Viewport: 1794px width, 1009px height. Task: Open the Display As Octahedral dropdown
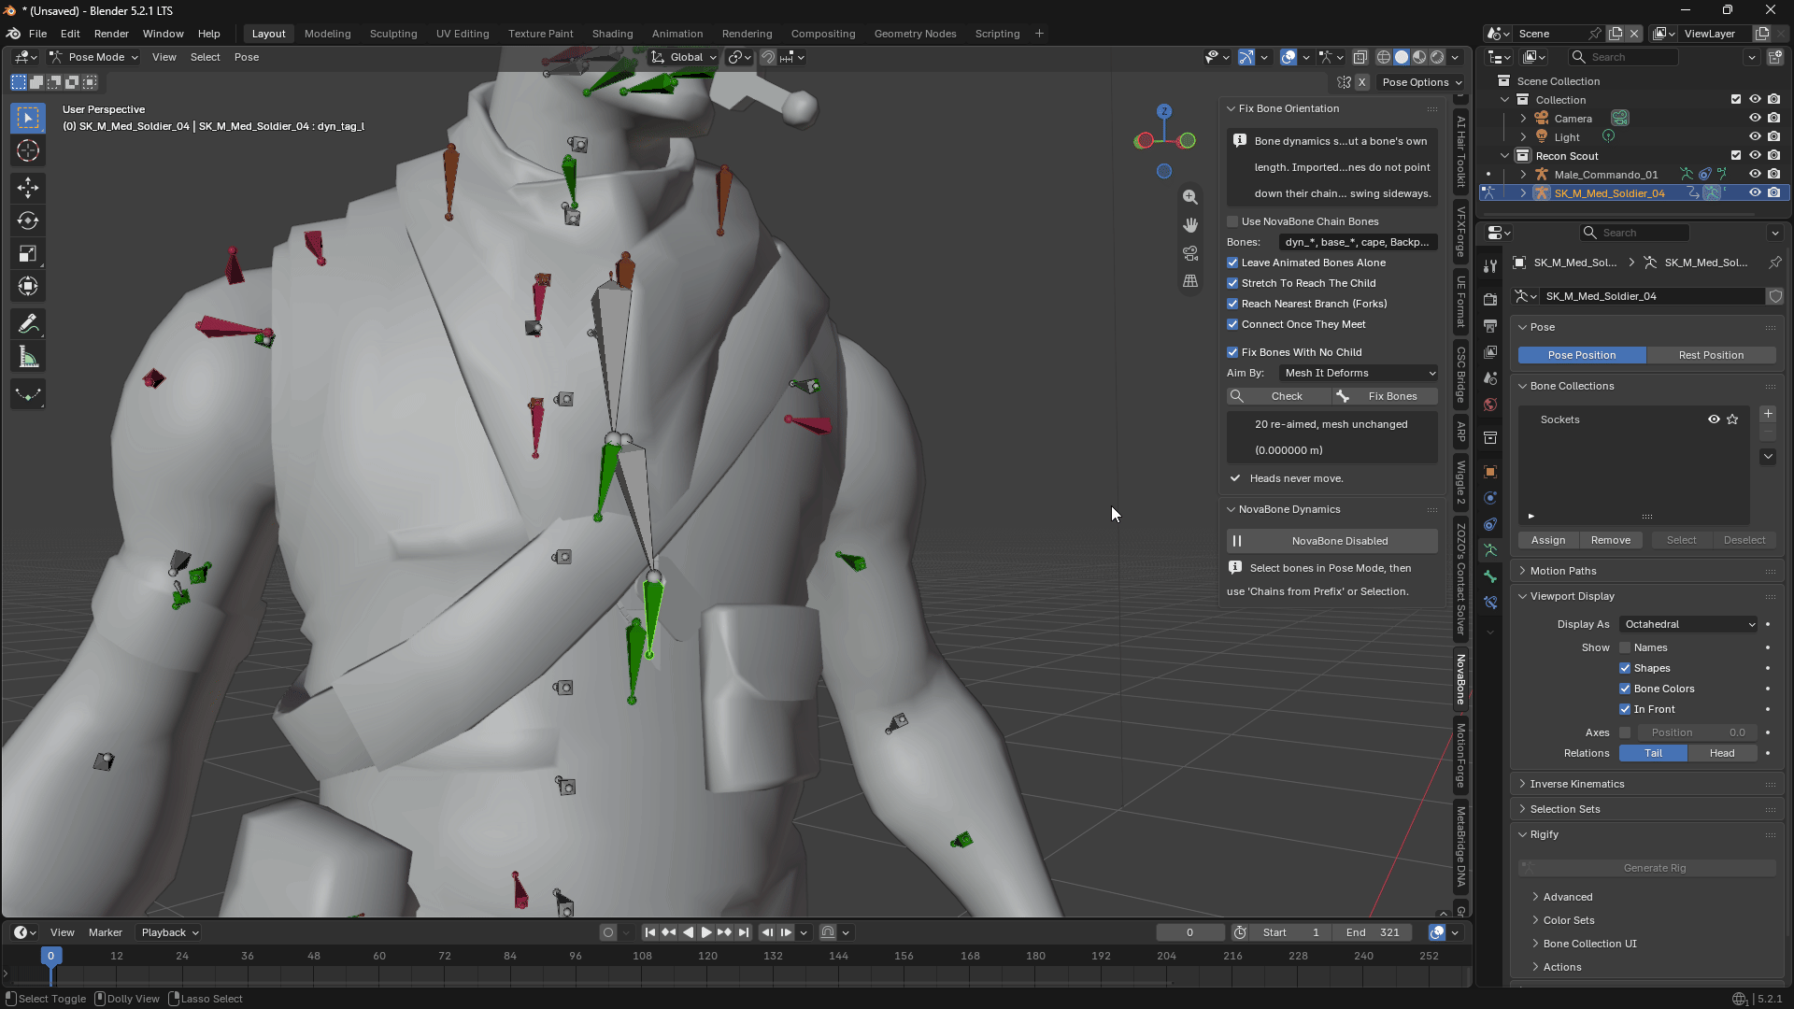point(1689,624)
